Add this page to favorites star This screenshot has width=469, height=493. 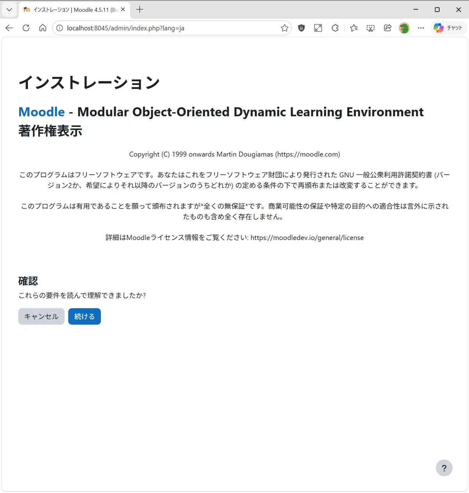pyautogui.click(x=285, y=28)
